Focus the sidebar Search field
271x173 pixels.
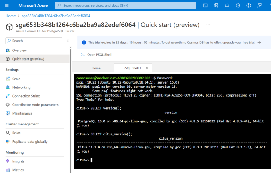(x=35, y=41)
